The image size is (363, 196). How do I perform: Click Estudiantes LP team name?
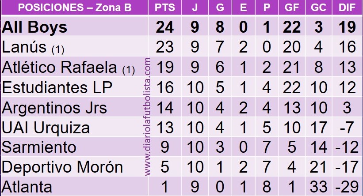coord(57,87)
